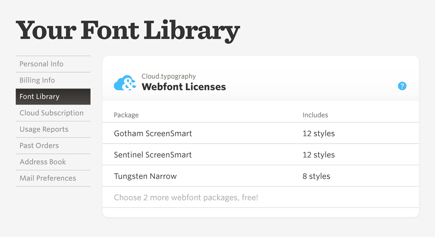Screen dimensions: 435x237
Task: View Usage Reports from the sidebar
Action: pyautogui.click(x=44, y=129)
